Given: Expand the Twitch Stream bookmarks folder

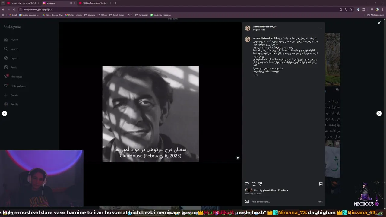Looking at the screenshot, I should (117, 15).
